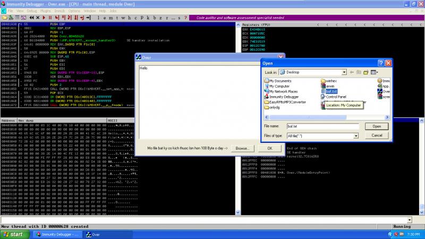Select My Documents in file list
Image resolution: width=425 pixels, height=239 pixels.
[x=278, y=81]
